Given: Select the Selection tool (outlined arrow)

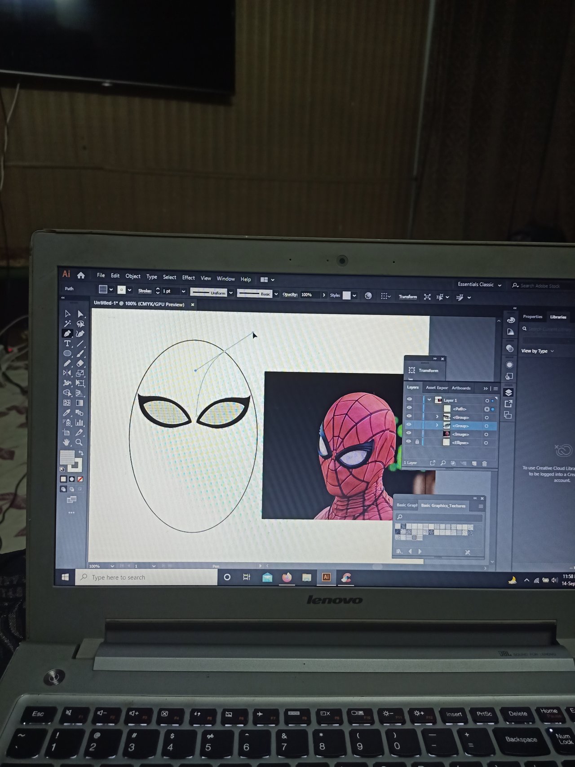Looking at the screenshot, I should (67, 314).
